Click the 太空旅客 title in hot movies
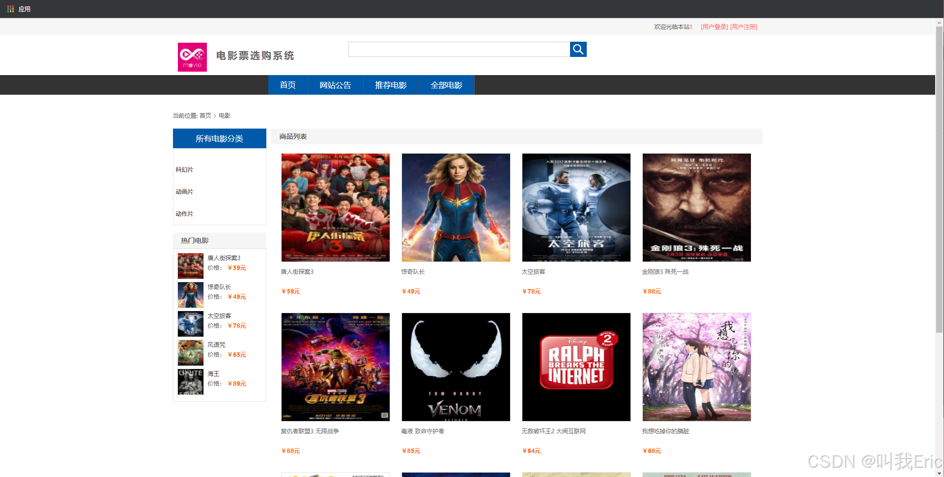 (219, 316)
